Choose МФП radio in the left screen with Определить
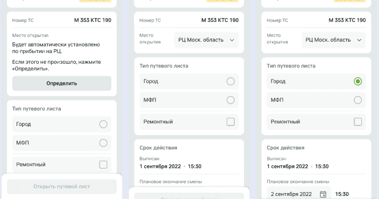Viewport: 379px width, 199px height. [103, 143]
